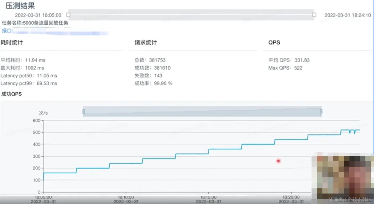Screen dimensions: 374x204
Task: Click the task name 5000条流量回放任务
Action: pos(46,23)
